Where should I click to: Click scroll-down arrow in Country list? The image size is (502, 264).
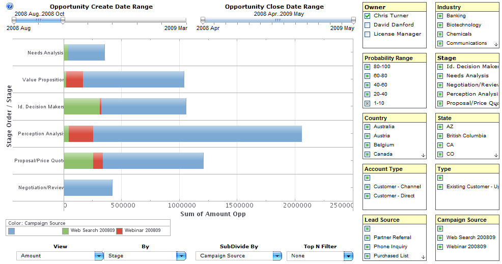423,156
